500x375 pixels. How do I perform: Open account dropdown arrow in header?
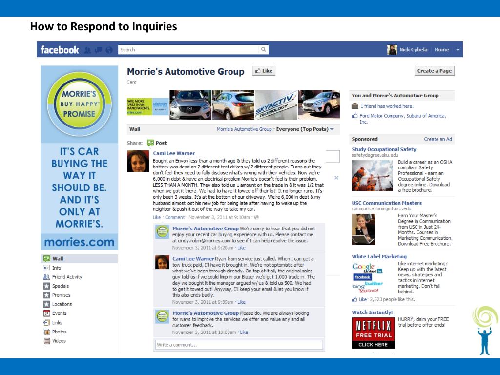pyautogui.click(x=458, y=50)
